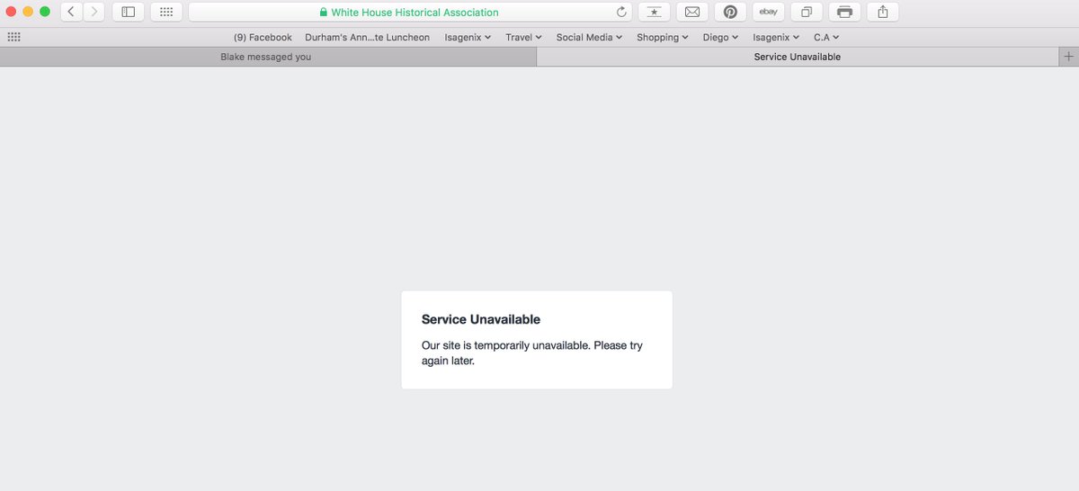This screenshot has width=1079, height=491.
Task: Print the page with printer icon
Action: click(844, 12)
